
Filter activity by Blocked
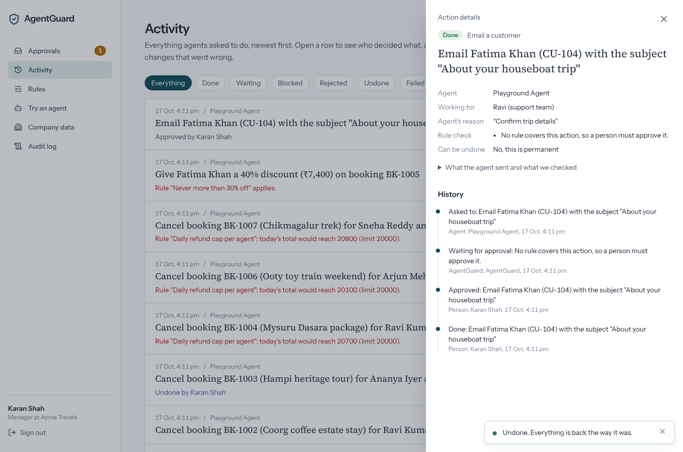click(x=290, y=83)
